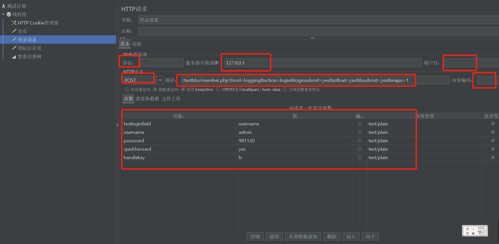The image size is (499, 244).
Task: Click the 测试计划 flask icon
Action: coord(4,6)
